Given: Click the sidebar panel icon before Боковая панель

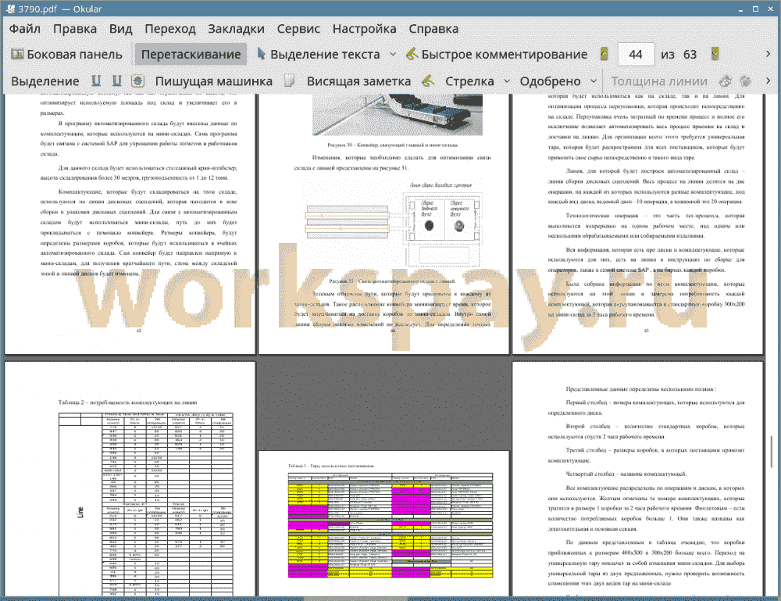Looking at the screenshot, I should [17, 54].
